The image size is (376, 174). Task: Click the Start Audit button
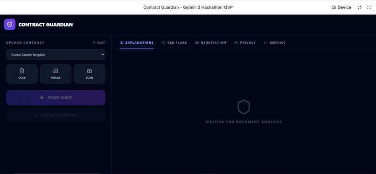(x=56, y=98)
